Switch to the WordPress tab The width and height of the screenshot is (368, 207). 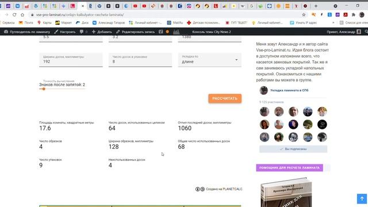coord(36,6)
